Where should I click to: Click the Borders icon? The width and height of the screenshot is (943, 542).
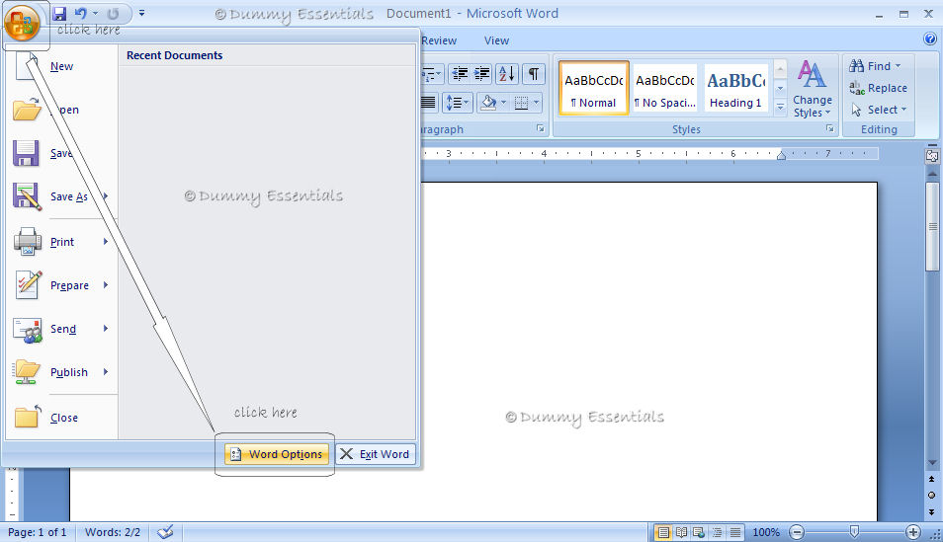pos(521,103)
